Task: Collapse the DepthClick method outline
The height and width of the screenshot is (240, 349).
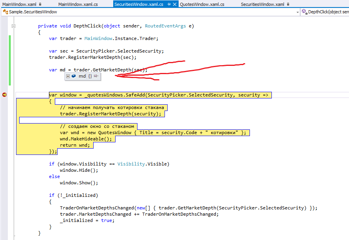Action: point(13,26)
